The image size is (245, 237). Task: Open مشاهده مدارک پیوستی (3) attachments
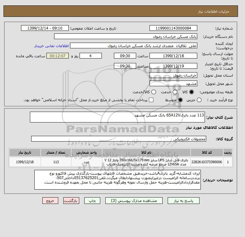(134, 201)
